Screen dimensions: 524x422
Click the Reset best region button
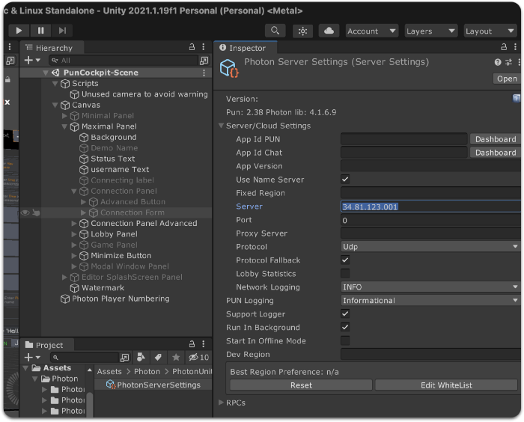coord(301,385)
